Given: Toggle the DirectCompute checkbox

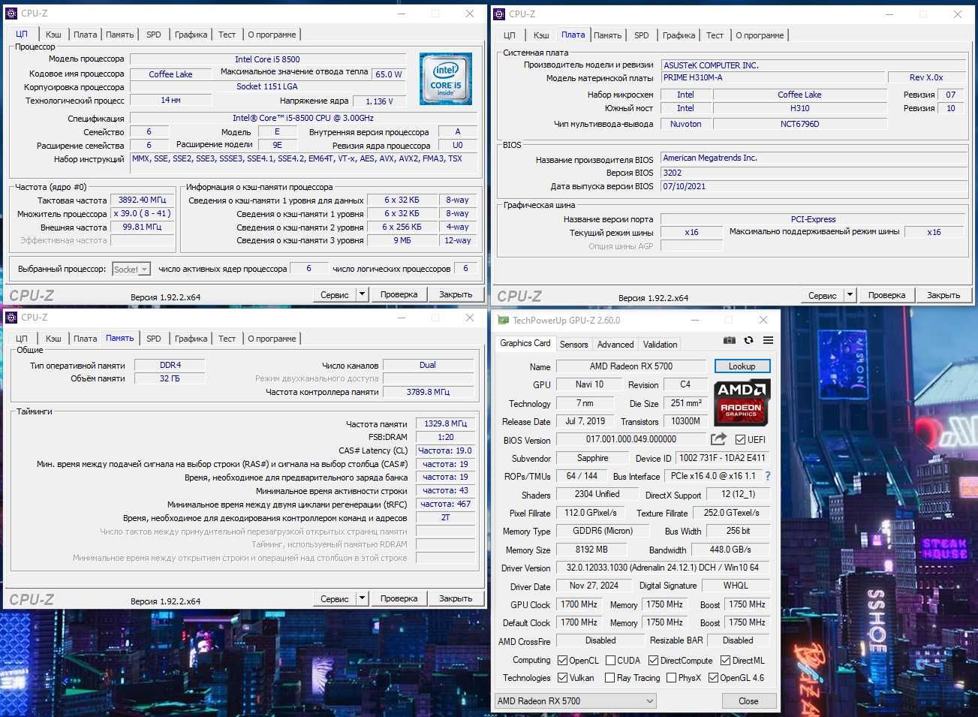Looking at the screenshot, I should [653, 661].
